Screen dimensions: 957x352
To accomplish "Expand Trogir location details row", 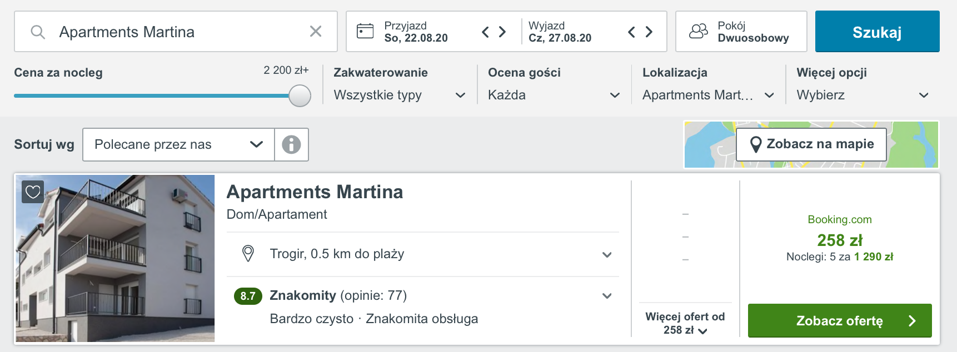I will [423, 254].
